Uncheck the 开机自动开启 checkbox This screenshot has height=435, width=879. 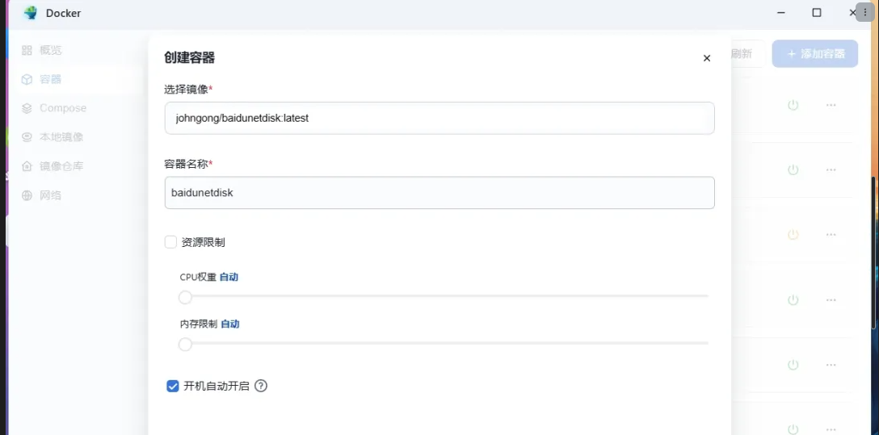click(173, 386)
